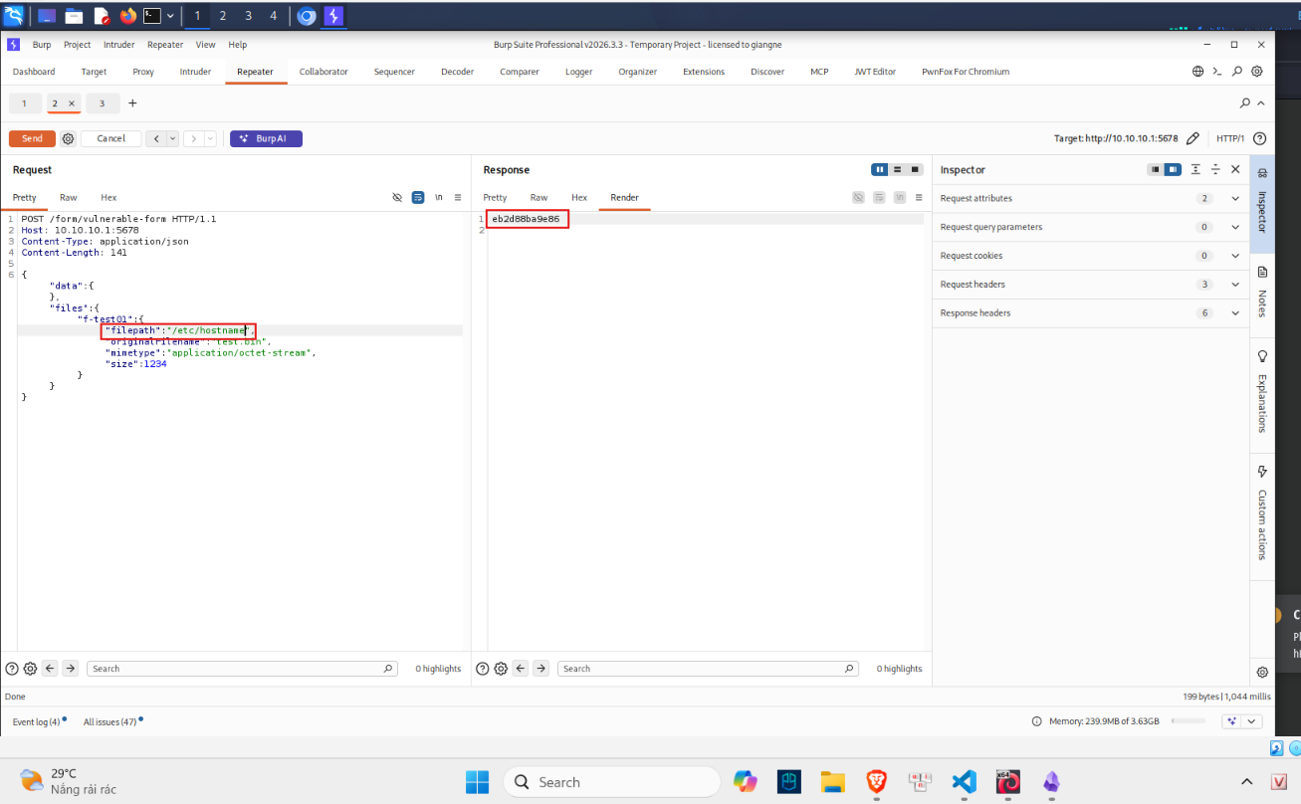Open forward history dropdown arrow
Screen dimensions: 1301x804
(x=210, y=138)
